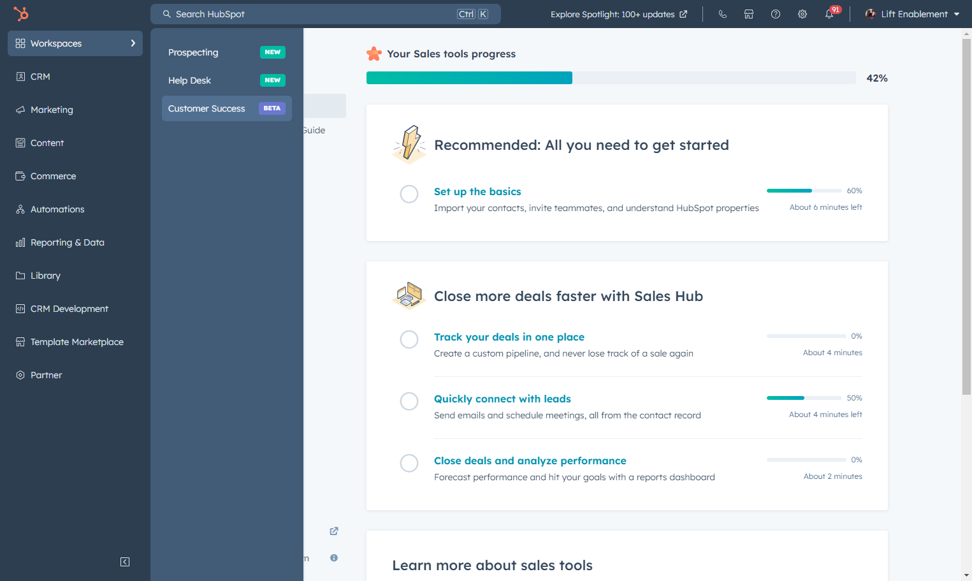The height and width of the screenshot is (581, 972).
Task: Click the Template Marketplace icon
Action: pyautogui.click(x=20, y=342)
